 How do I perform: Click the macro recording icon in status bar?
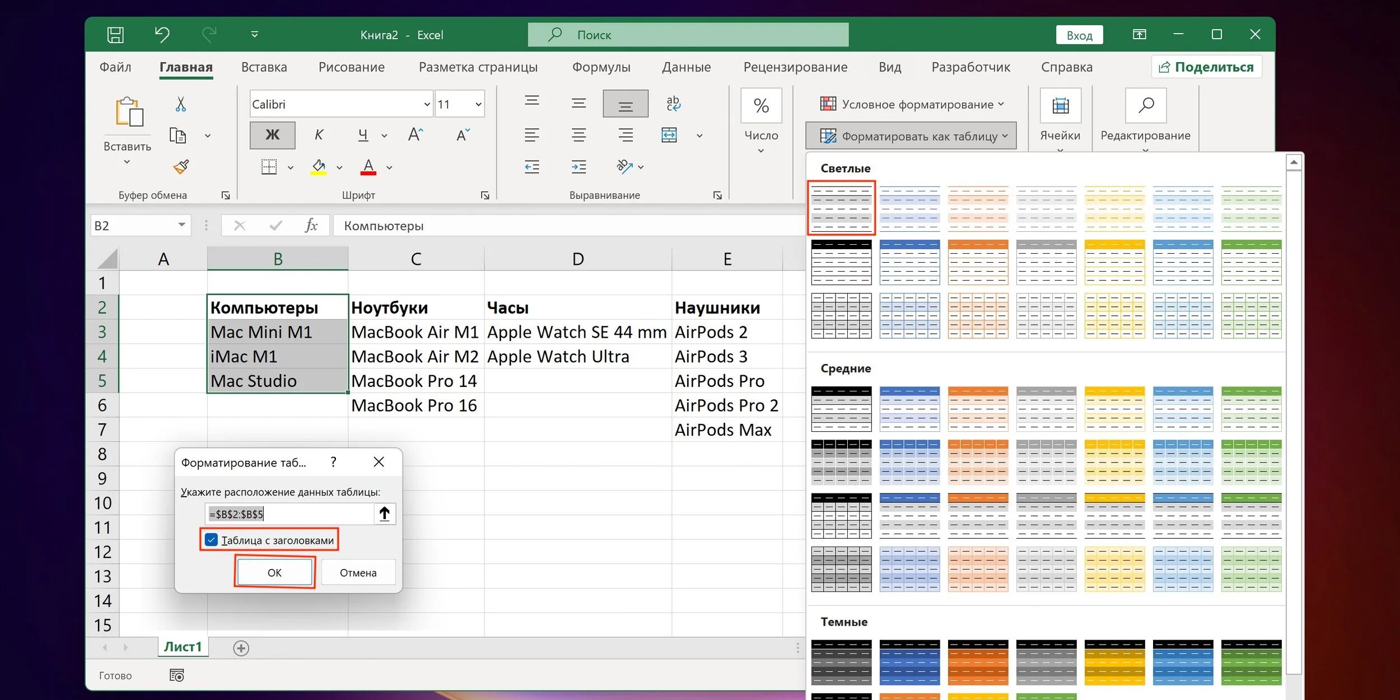pyautogui.click(x=177, y=675)
